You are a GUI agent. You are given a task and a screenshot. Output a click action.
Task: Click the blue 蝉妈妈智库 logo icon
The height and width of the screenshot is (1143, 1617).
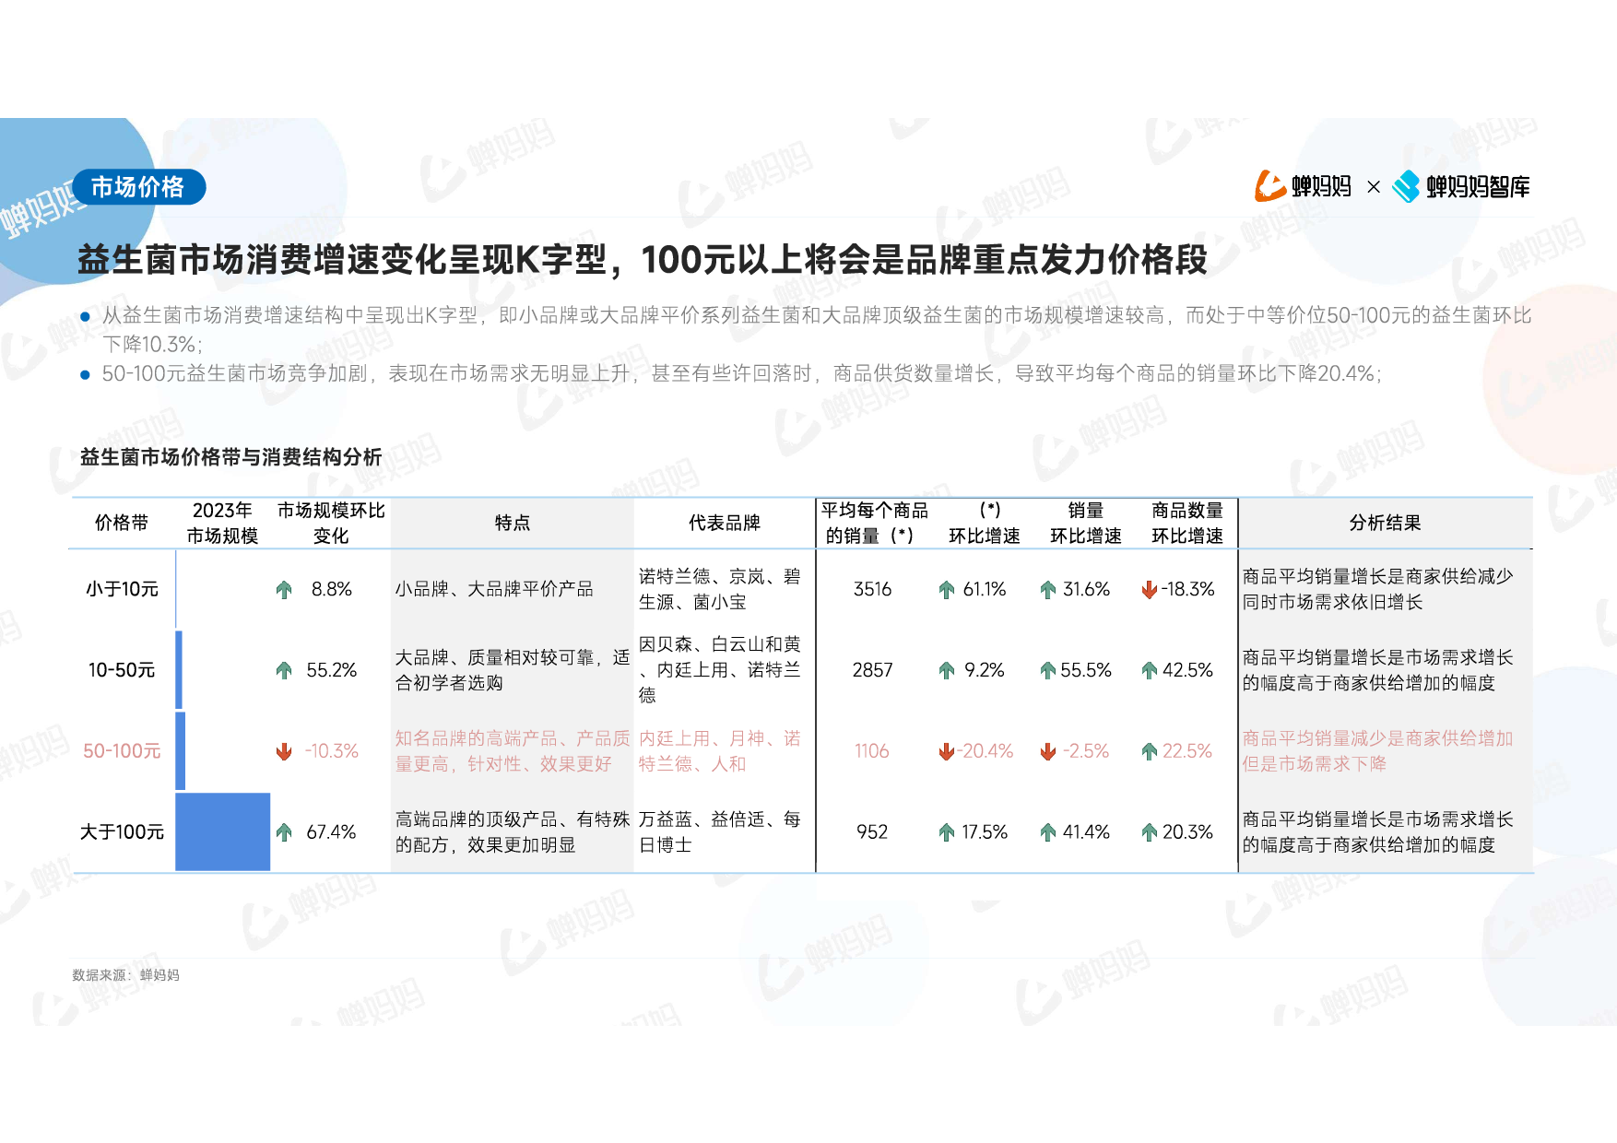1406,186
